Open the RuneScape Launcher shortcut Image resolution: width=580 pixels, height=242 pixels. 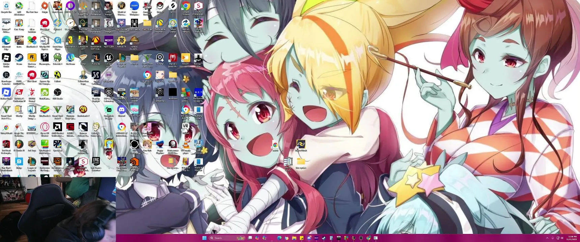click(6, 77)
